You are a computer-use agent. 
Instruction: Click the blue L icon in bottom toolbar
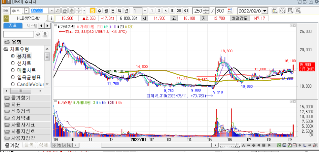tap(305, 145)
